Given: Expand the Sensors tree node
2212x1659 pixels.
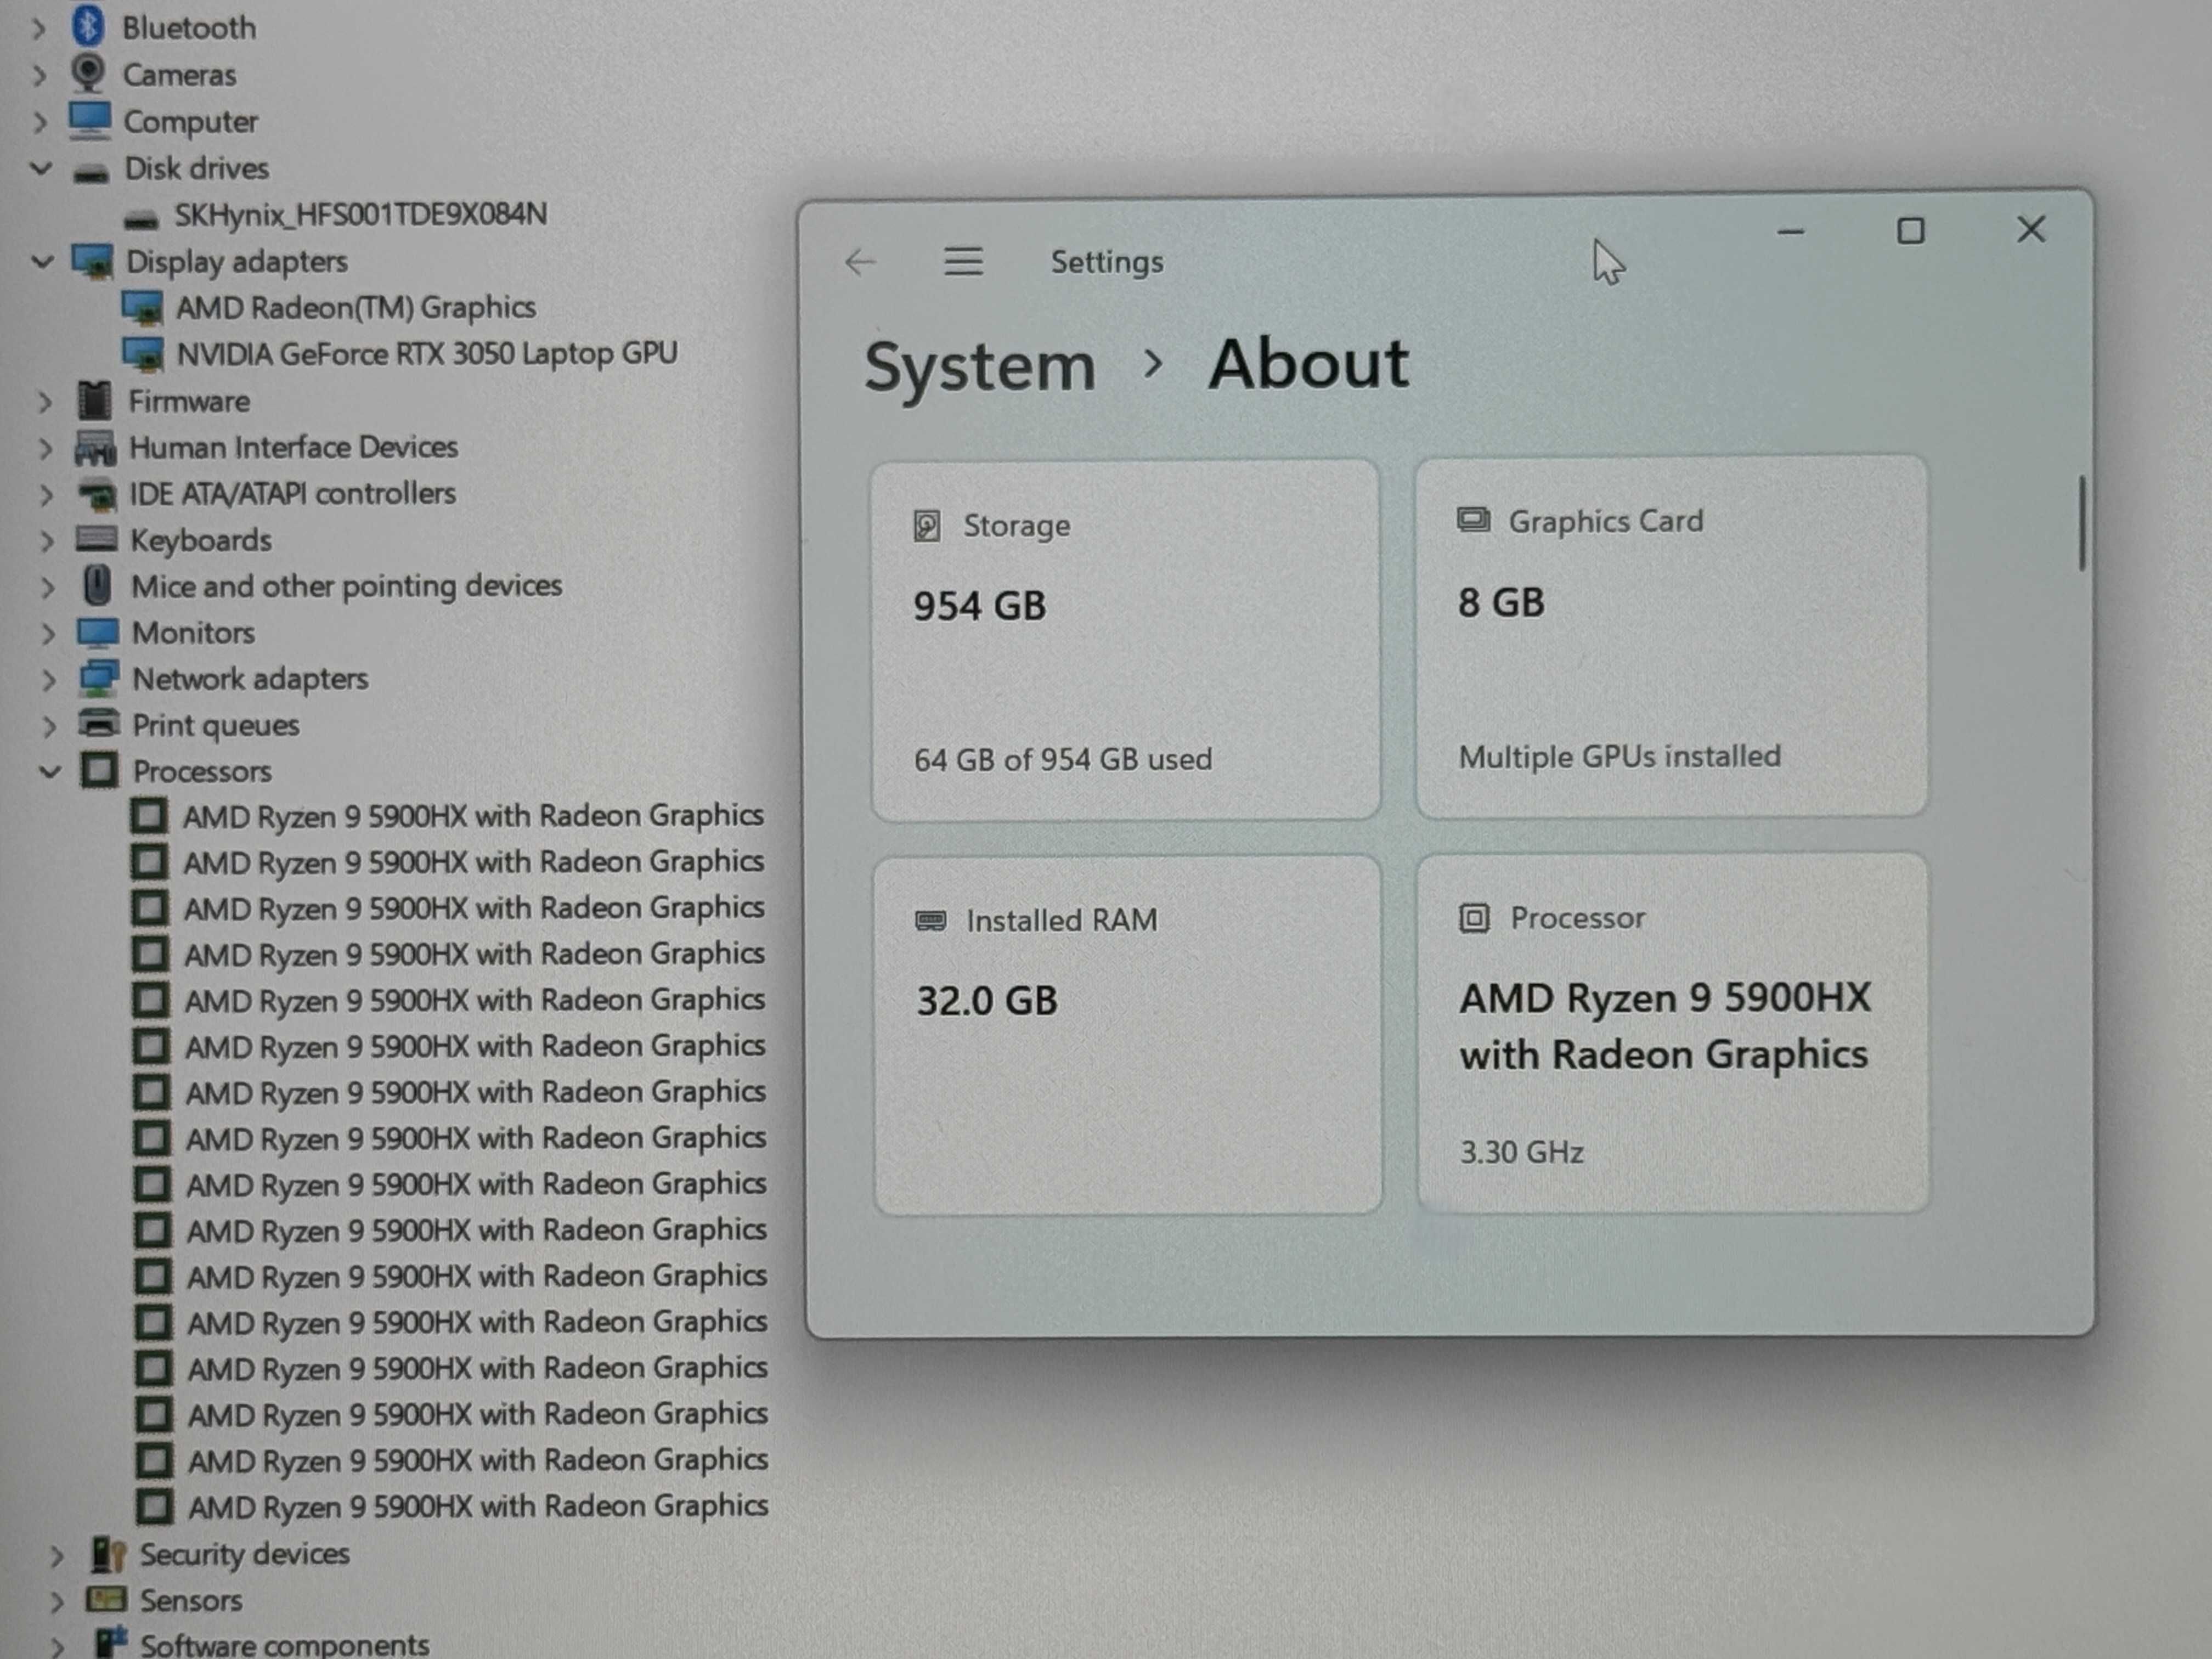Looking at the screenshot, I should point(57,1603).
